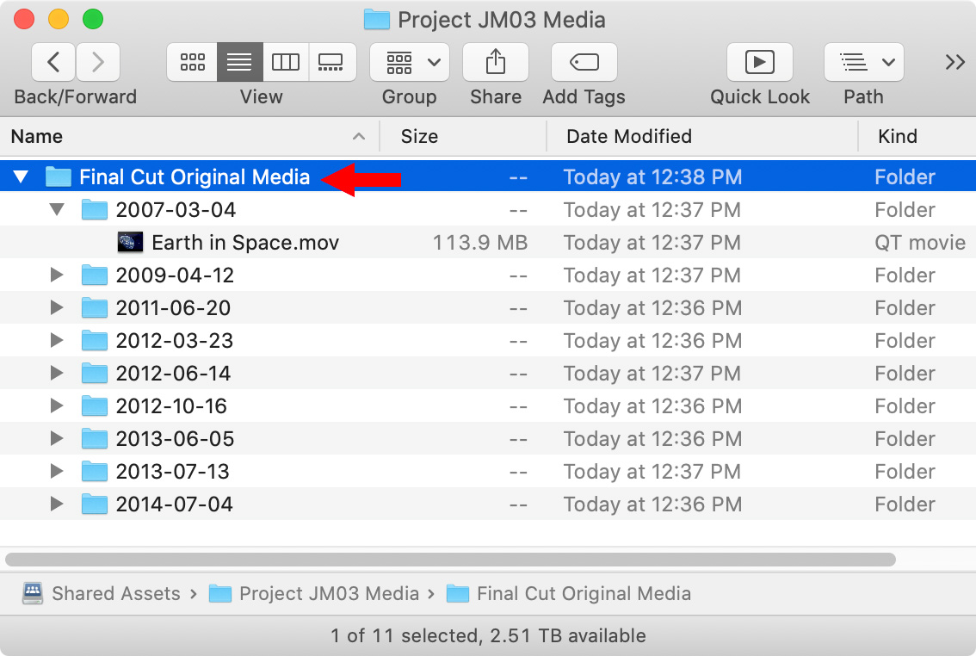Click the horizontal scrollbar
Viewport: 976px width, 656px height.
[x=451, y=560]
